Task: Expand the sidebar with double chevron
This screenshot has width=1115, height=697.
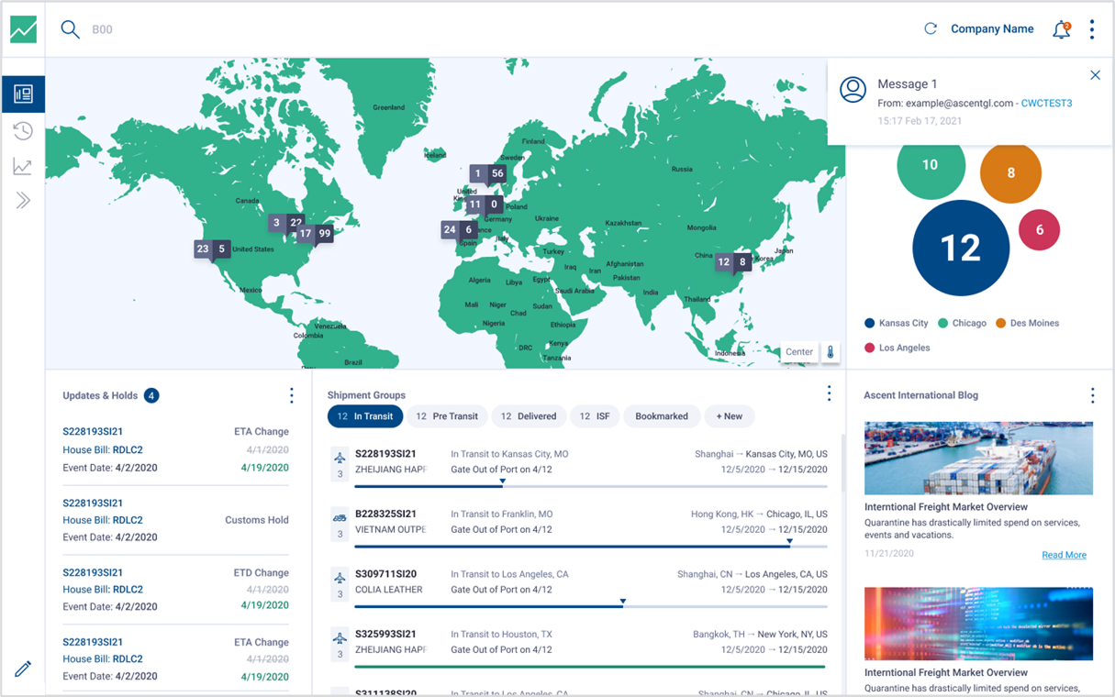Action: tap(23, 201)
